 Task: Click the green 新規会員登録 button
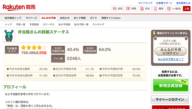[x=171, y=85]
